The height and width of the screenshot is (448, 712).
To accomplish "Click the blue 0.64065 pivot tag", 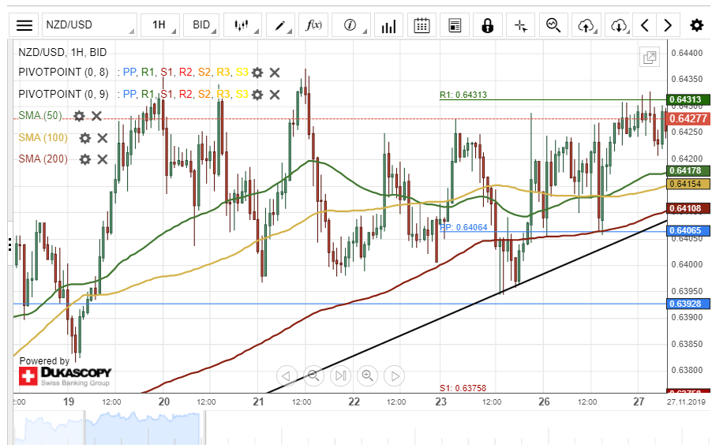I will [x=688, y=230].
